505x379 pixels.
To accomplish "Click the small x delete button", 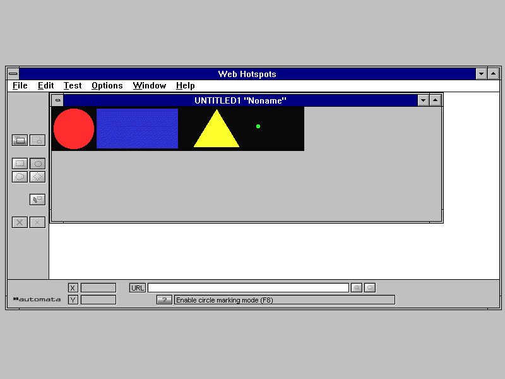I will pos(37,222).
